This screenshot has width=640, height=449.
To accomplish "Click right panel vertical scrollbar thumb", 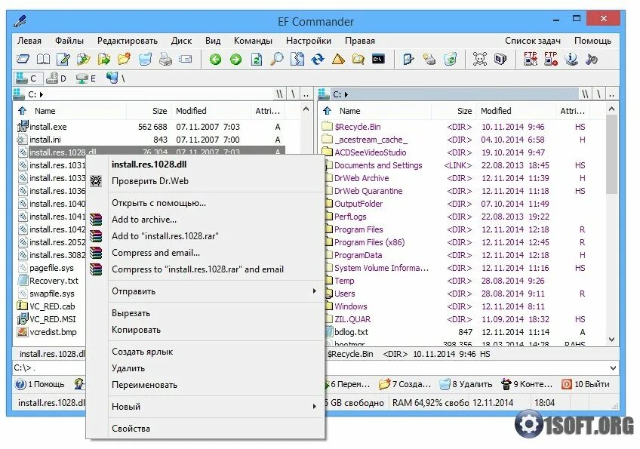I will coord(611,154).
